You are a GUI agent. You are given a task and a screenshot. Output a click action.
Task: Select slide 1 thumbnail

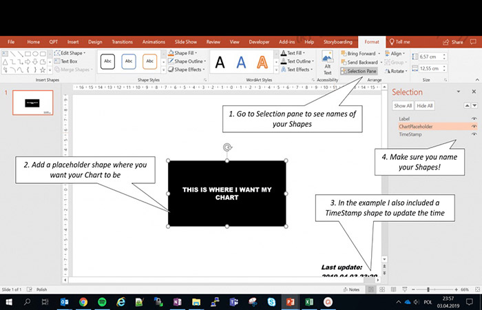[32, 103]
